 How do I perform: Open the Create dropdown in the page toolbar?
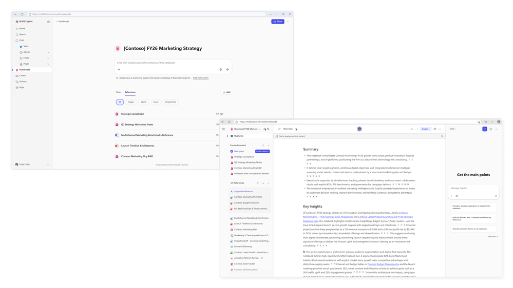pyautogui.click(x=426, y=129)
